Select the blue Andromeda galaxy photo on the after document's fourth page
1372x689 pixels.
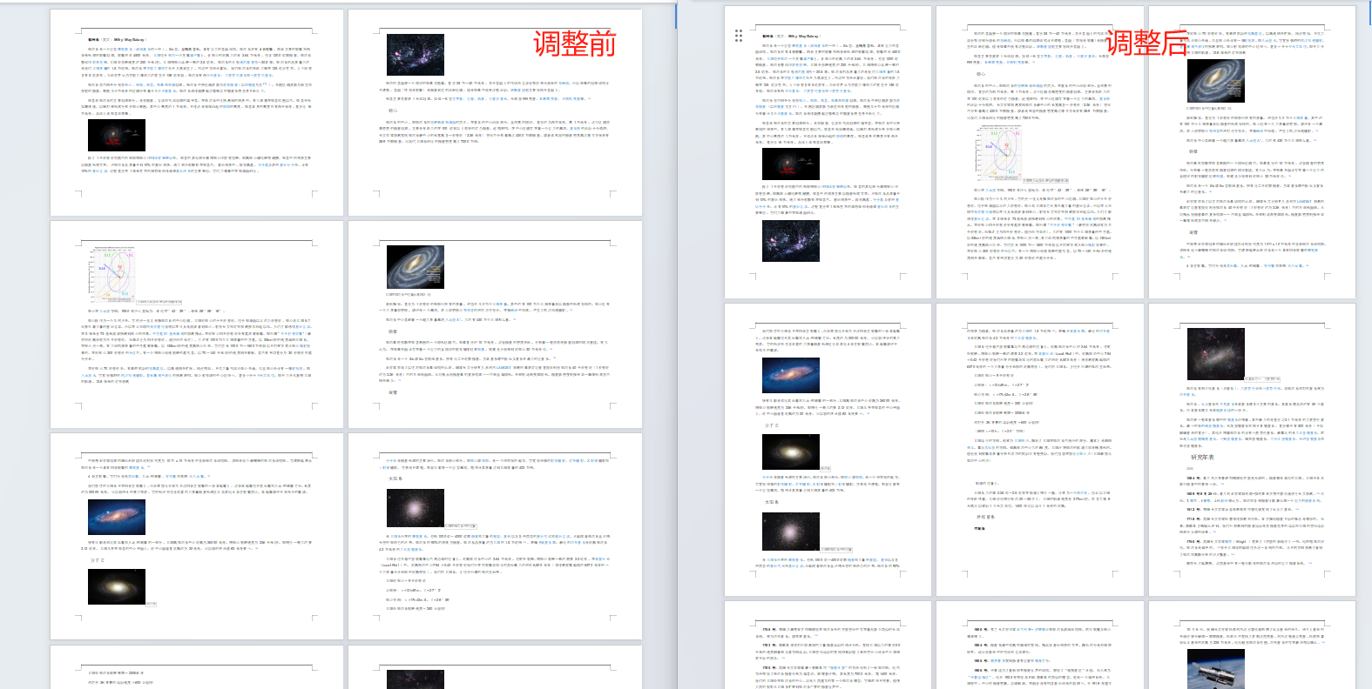[x=791, y=375]
